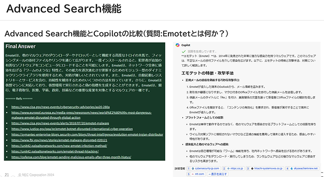Click the Final Answer heading
This screenshot has height=177, width=324.
click(21, 47)
